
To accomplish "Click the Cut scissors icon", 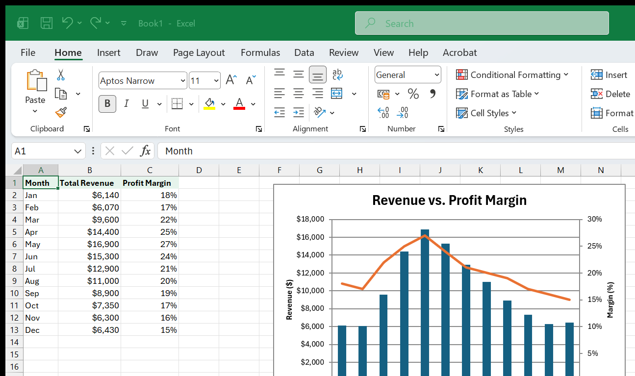I will 61,75.
